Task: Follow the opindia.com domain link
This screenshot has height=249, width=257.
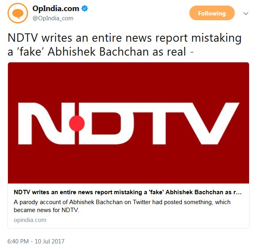Action: point(30,220)
